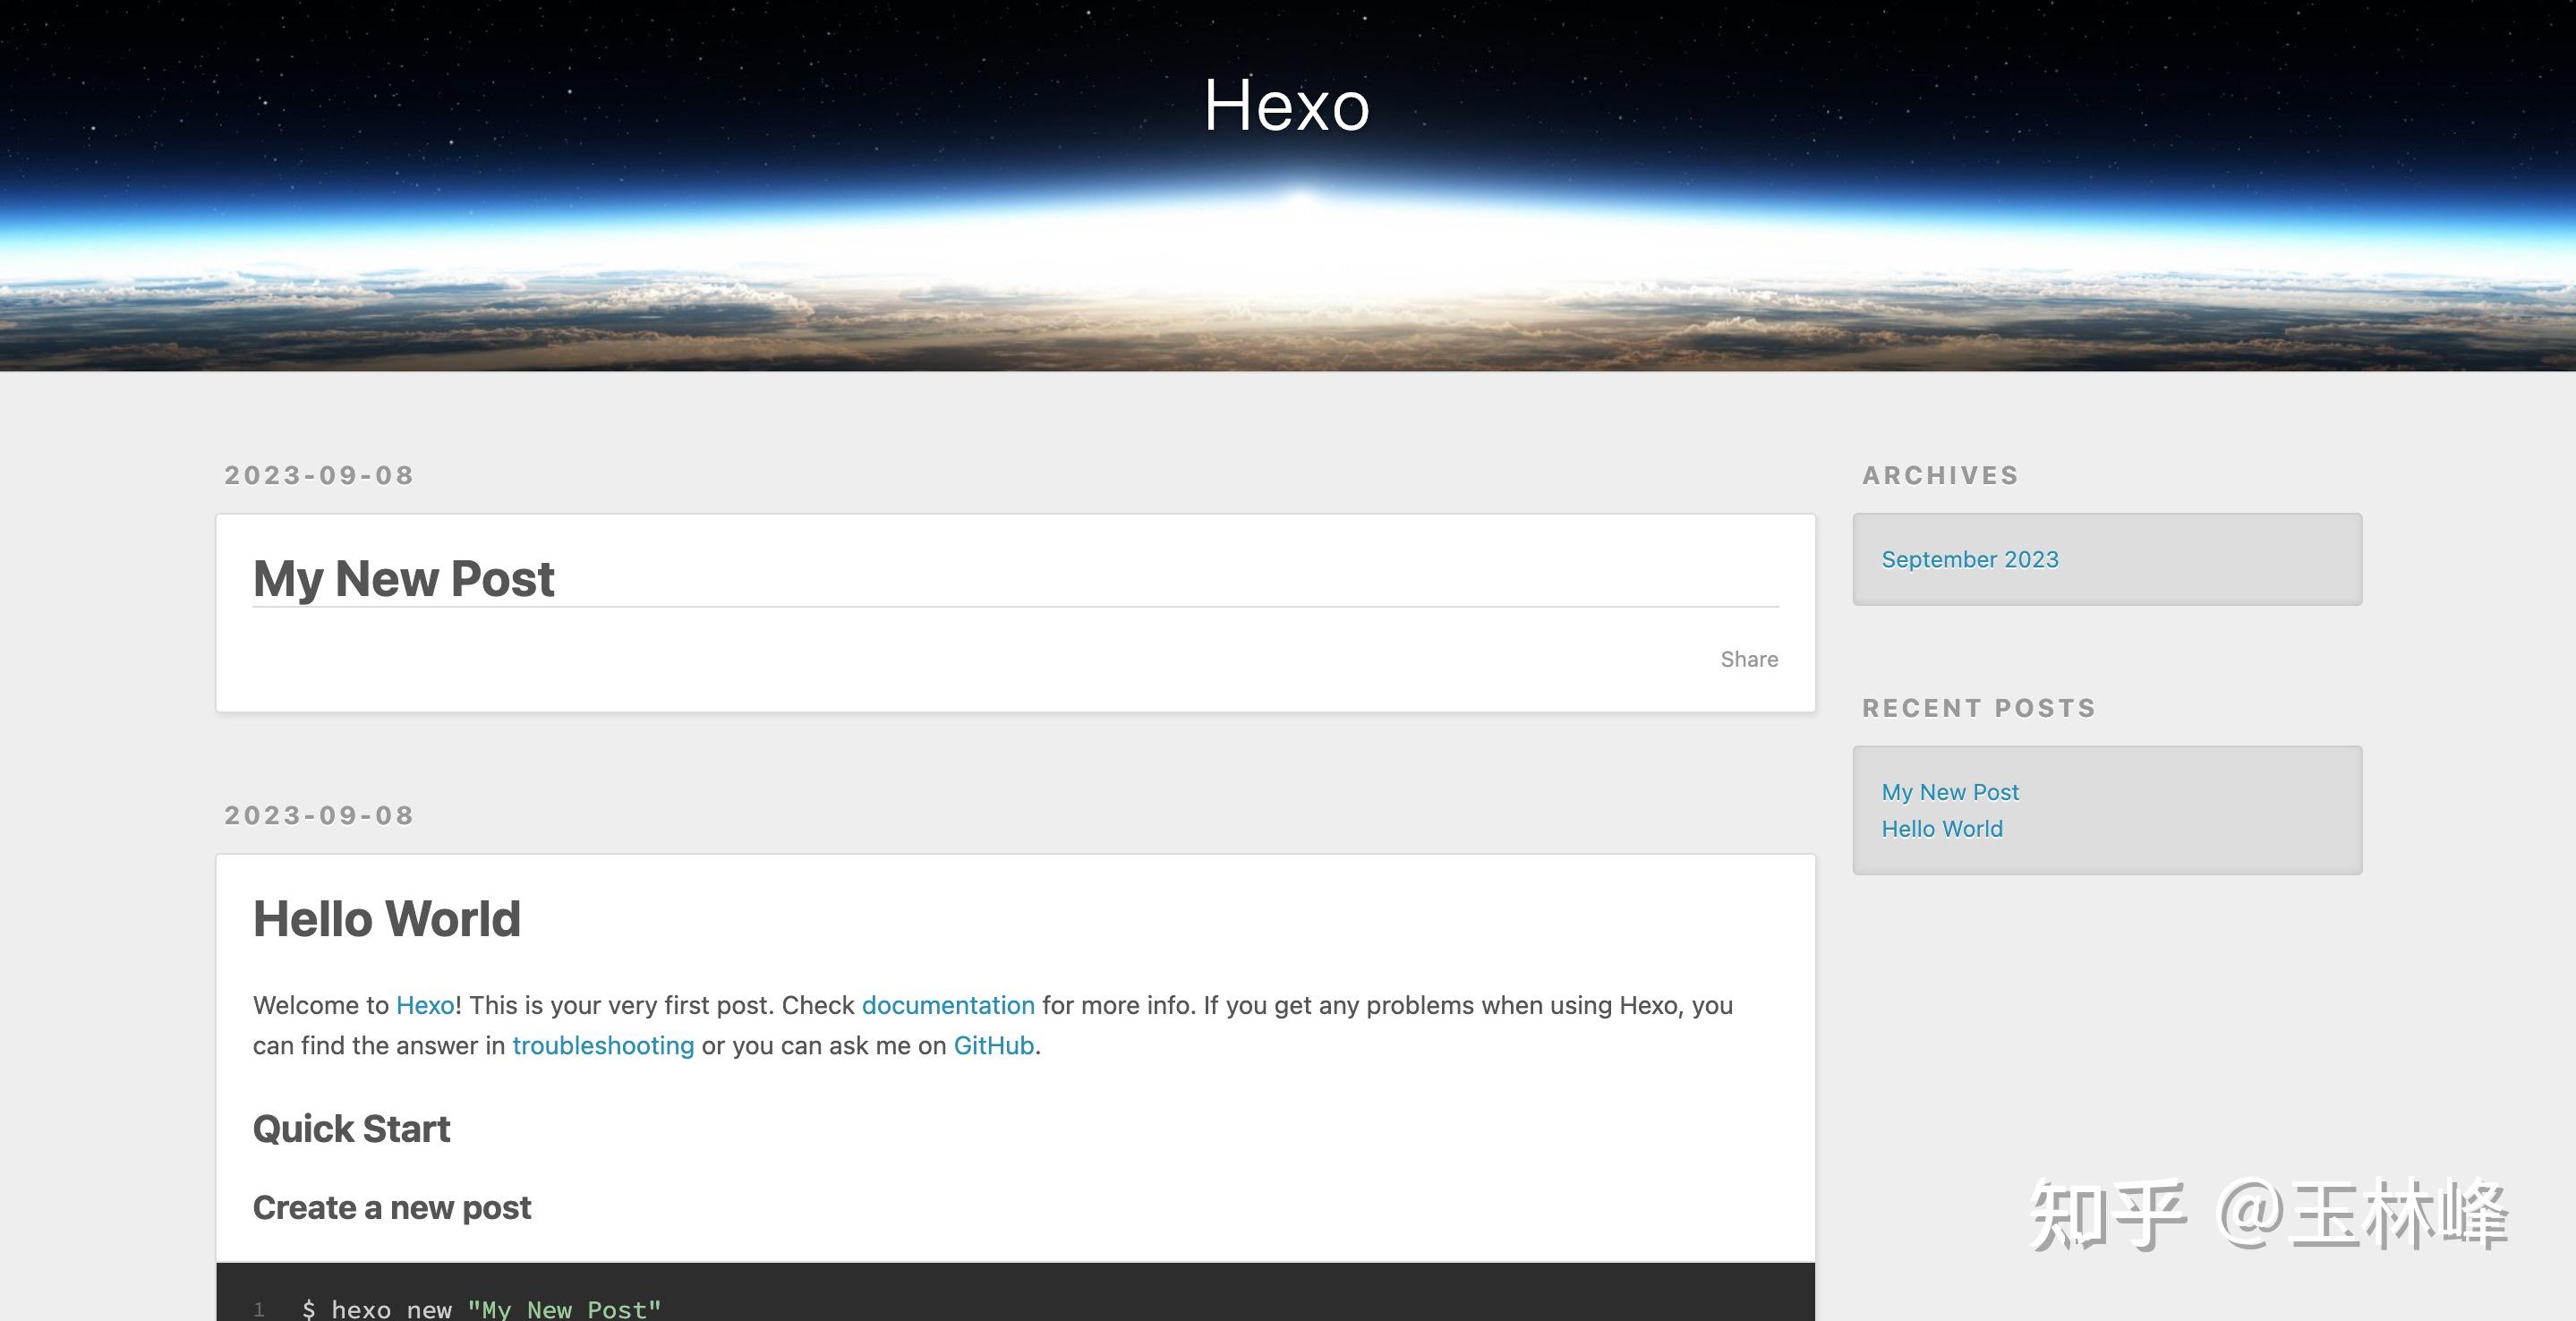Visit the GitHub link in the post

[993, 1045]
